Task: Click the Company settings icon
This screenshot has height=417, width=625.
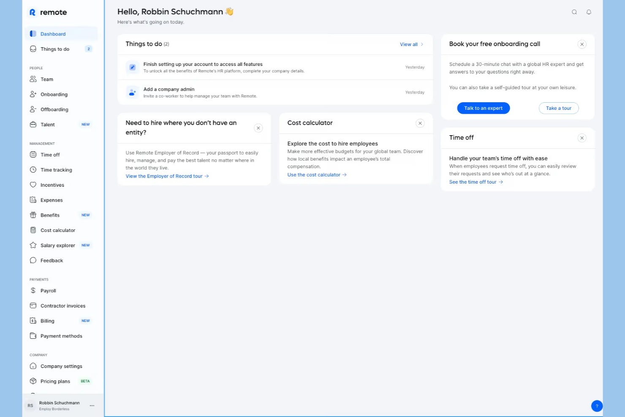Action: point(33,366)
